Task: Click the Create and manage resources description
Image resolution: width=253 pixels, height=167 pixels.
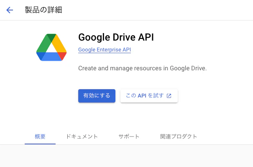Action: (x=142, y=68)
